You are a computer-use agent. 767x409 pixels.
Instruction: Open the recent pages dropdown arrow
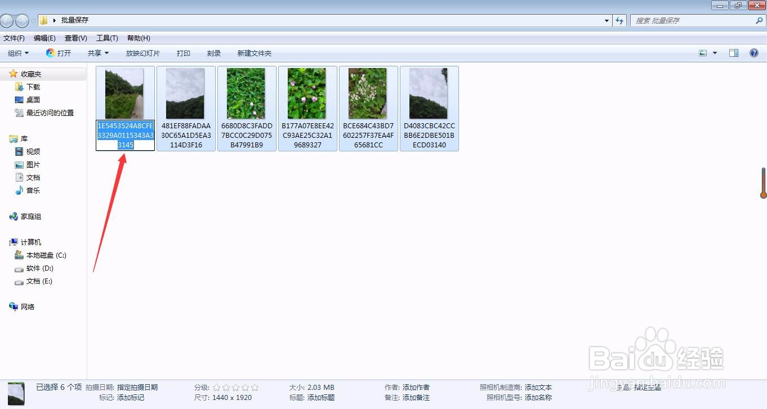click(x=33, y=21)
